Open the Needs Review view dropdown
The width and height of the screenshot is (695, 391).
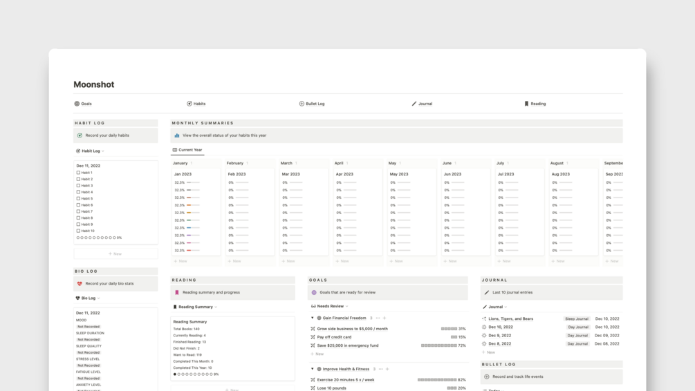click(x=330, y=306)
